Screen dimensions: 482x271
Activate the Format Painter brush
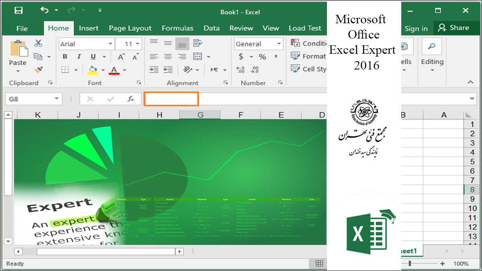tap(38, 70)
